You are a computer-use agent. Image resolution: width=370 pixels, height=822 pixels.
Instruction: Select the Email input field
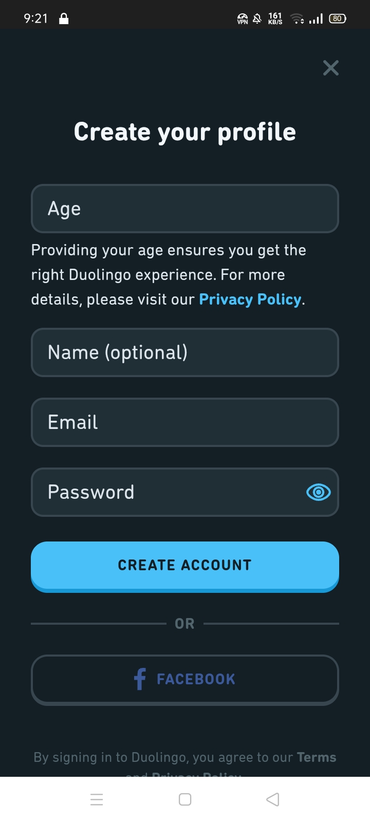[x=185, y=422]
